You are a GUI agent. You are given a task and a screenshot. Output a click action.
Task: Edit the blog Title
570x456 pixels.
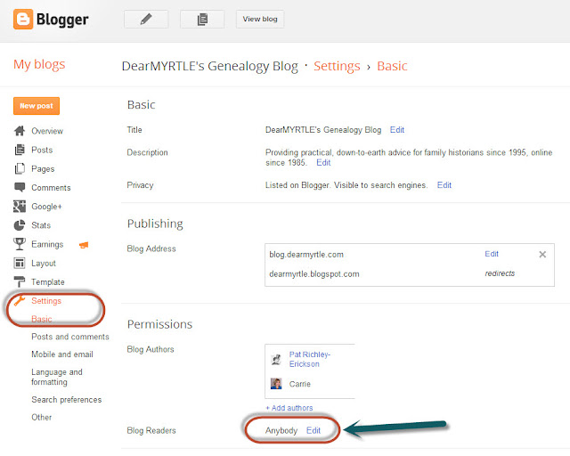coord(397,130)
